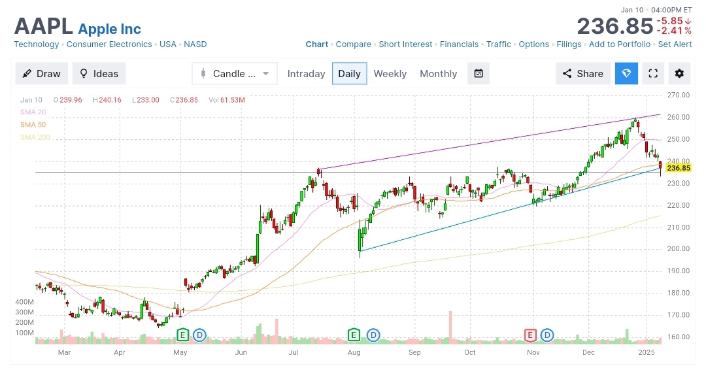706x368 pixels.
Task: Open the Financials link
Action: [x=460, y=44]
